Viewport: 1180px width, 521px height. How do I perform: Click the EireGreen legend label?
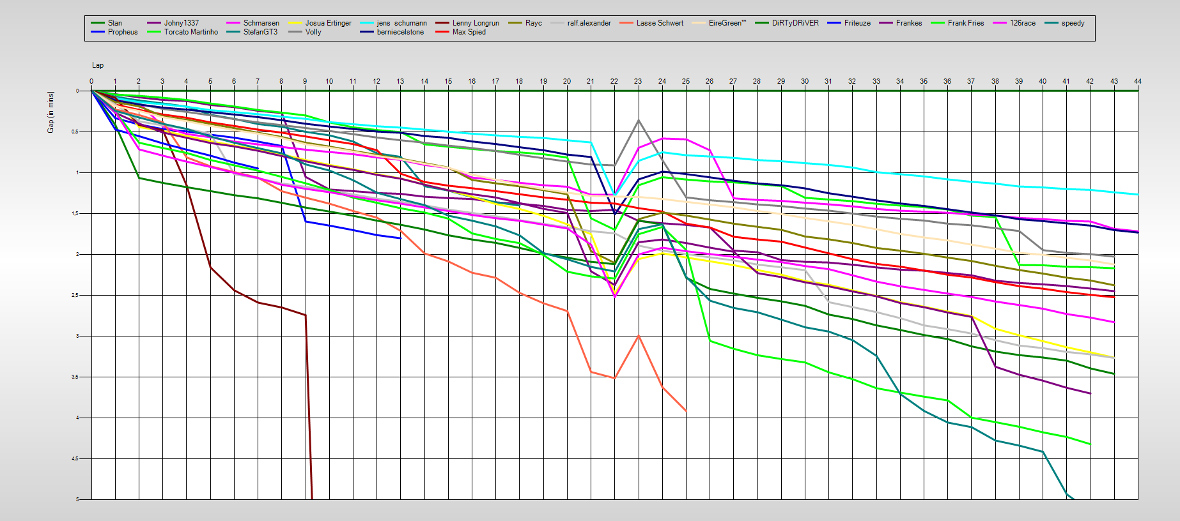pyautogui.click(x=727, y=23)
